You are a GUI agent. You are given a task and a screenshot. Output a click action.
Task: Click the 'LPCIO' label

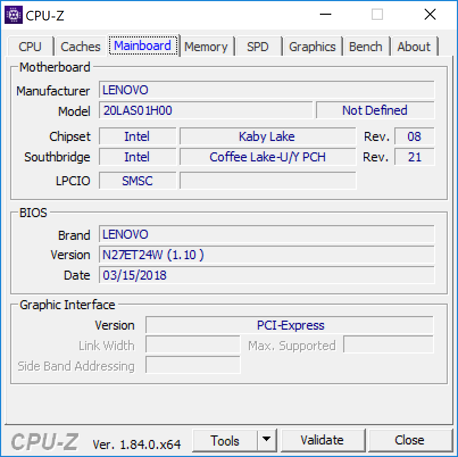point(73,181)
